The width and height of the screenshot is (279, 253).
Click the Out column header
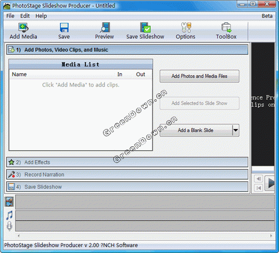tap(141, 74)
